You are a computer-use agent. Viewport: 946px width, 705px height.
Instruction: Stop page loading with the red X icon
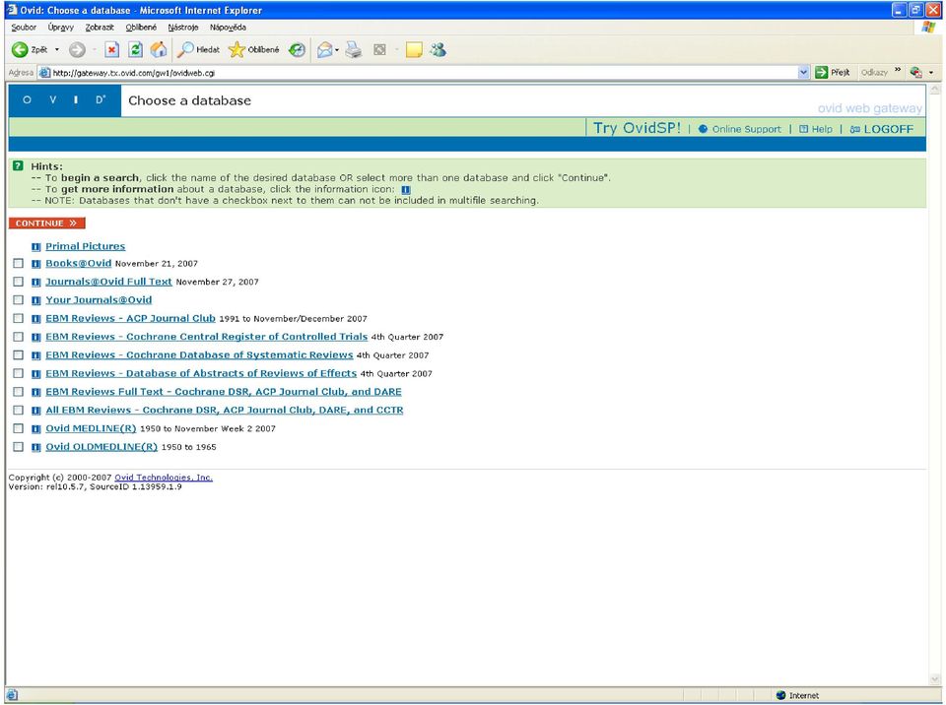click(x=111, y=50)
